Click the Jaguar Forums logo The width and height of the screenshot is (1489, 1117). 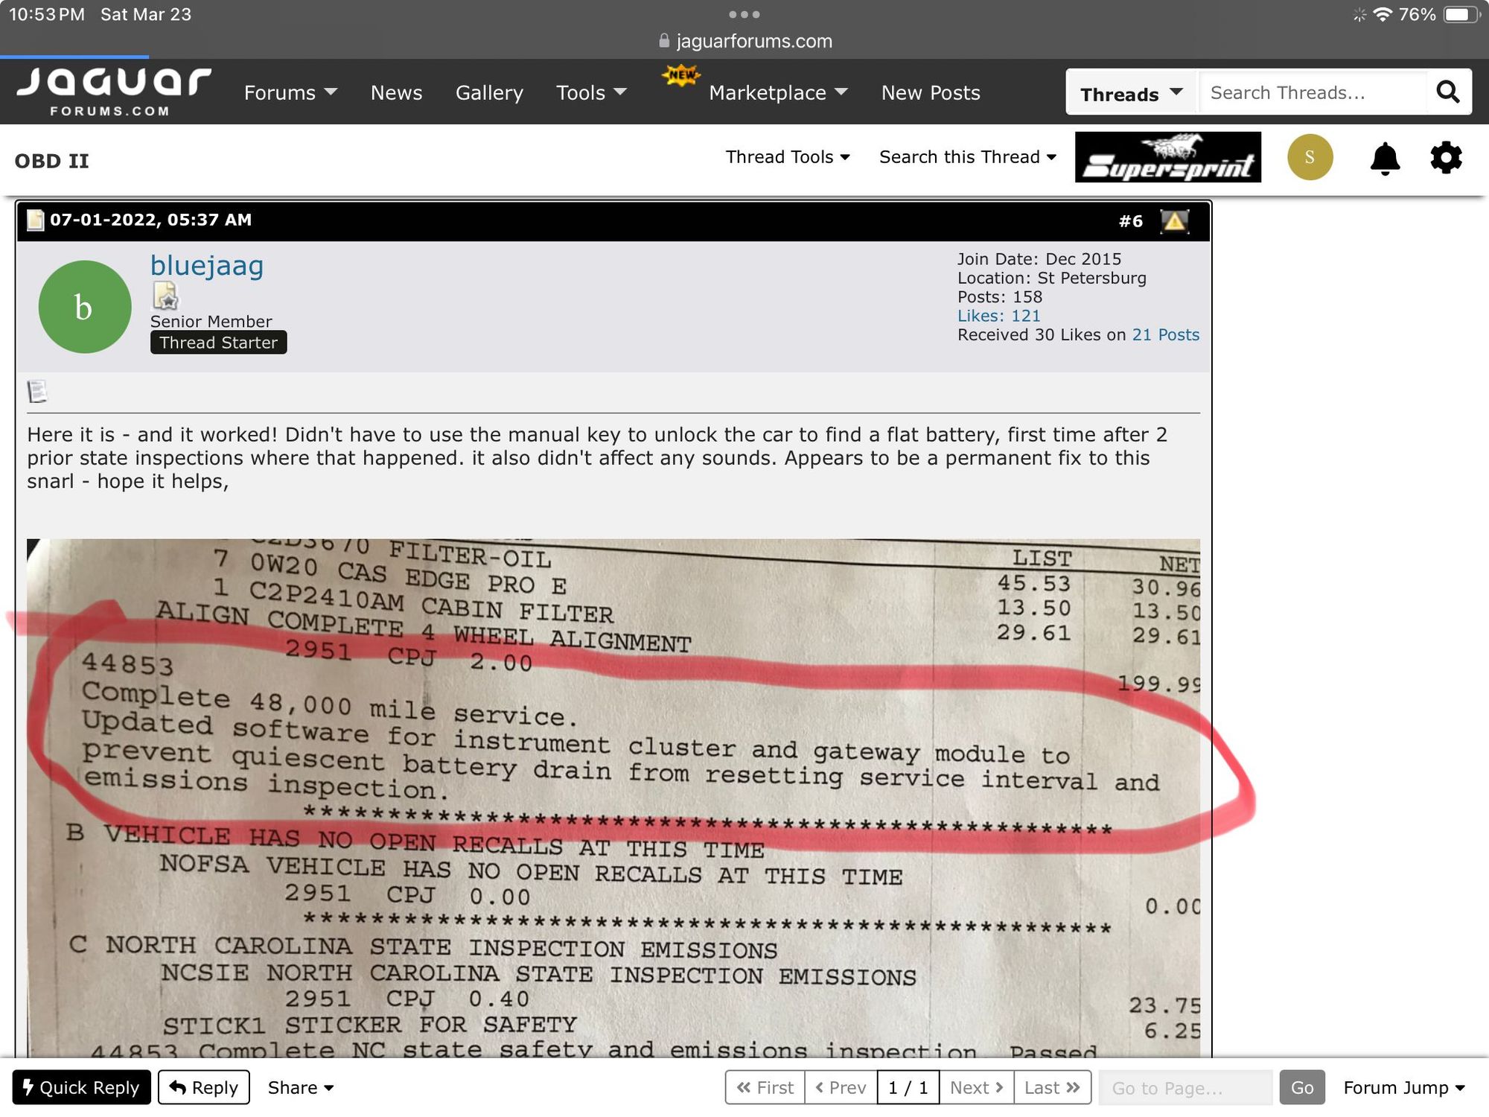point(113,91)
